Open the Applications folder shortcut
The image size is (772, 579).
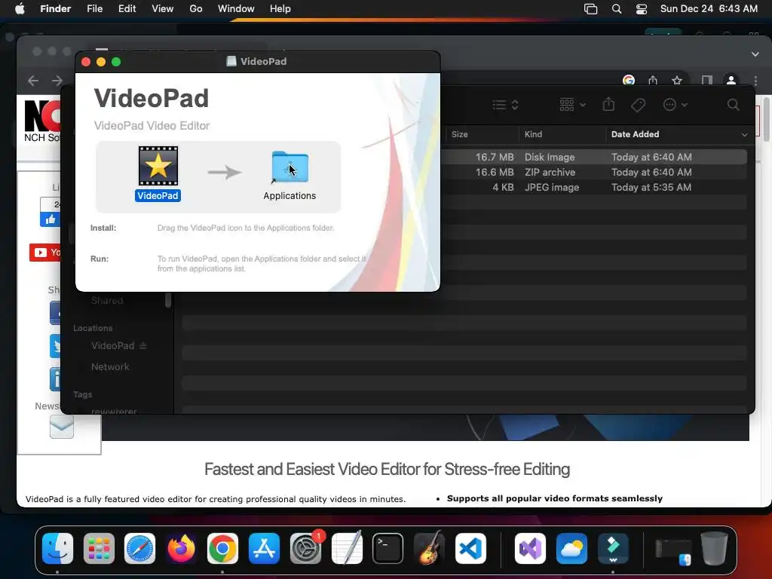tap(290, 167)
